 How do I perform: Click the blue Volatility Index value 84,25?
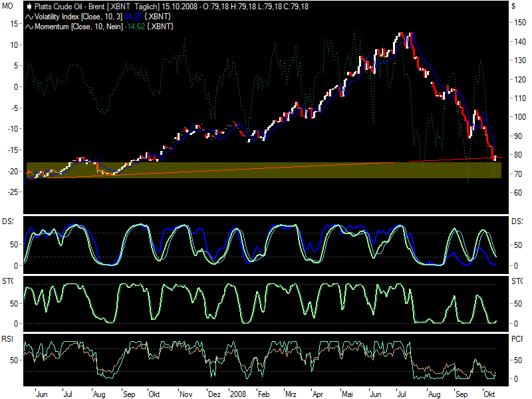pos(134,15)
